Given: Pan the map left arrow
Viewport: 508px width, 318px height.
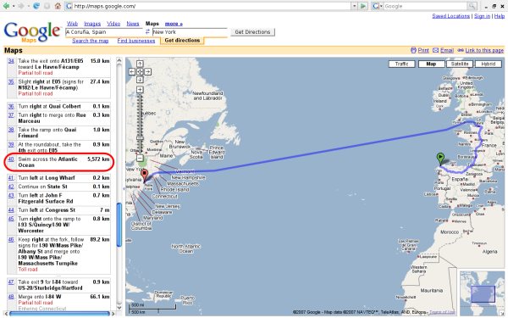Looking at the screenshot, I should [x=132, y=72].
